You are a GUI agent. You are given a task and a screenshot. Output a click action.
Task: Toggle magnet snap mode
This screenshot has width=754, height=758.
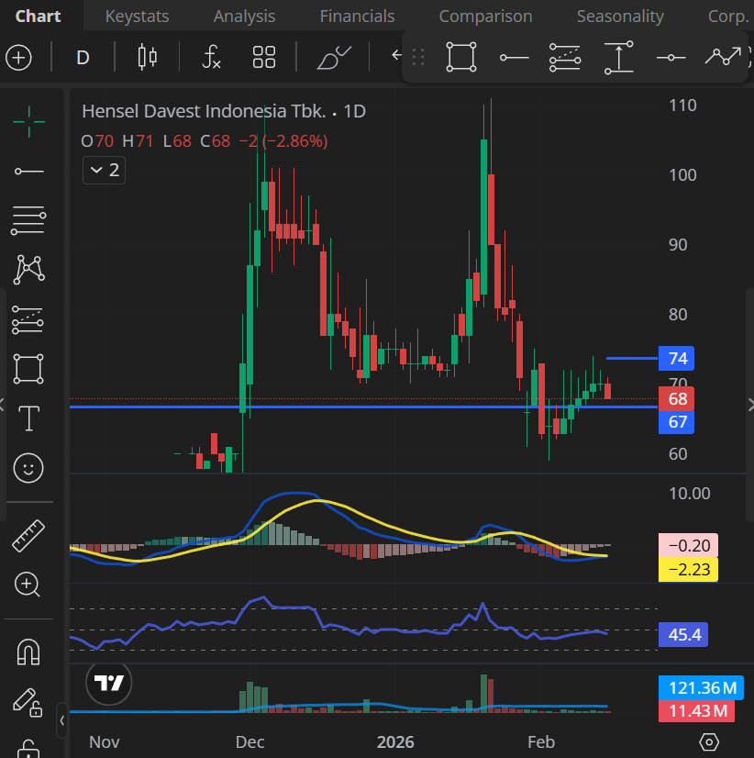[29, 652]
